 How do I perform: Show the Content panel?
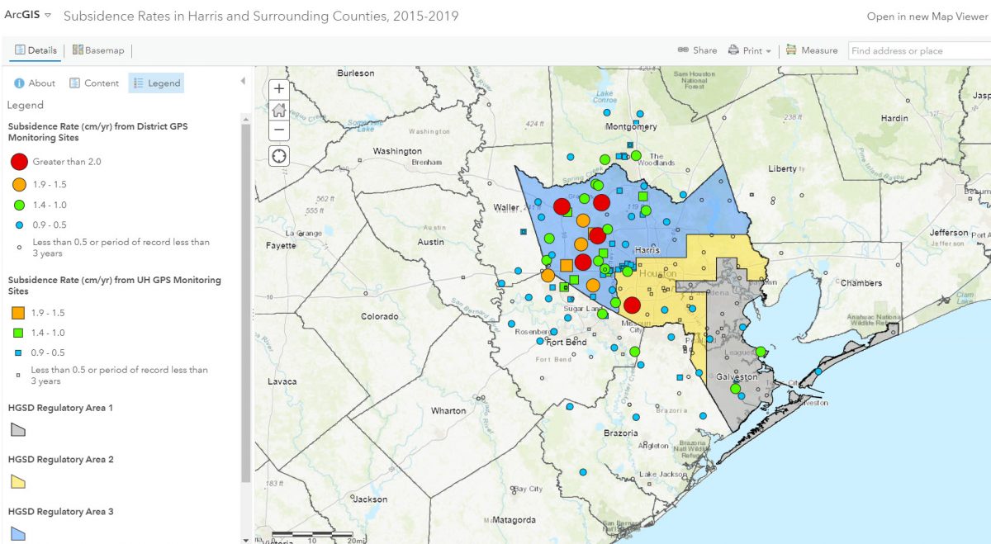point(93,83)
